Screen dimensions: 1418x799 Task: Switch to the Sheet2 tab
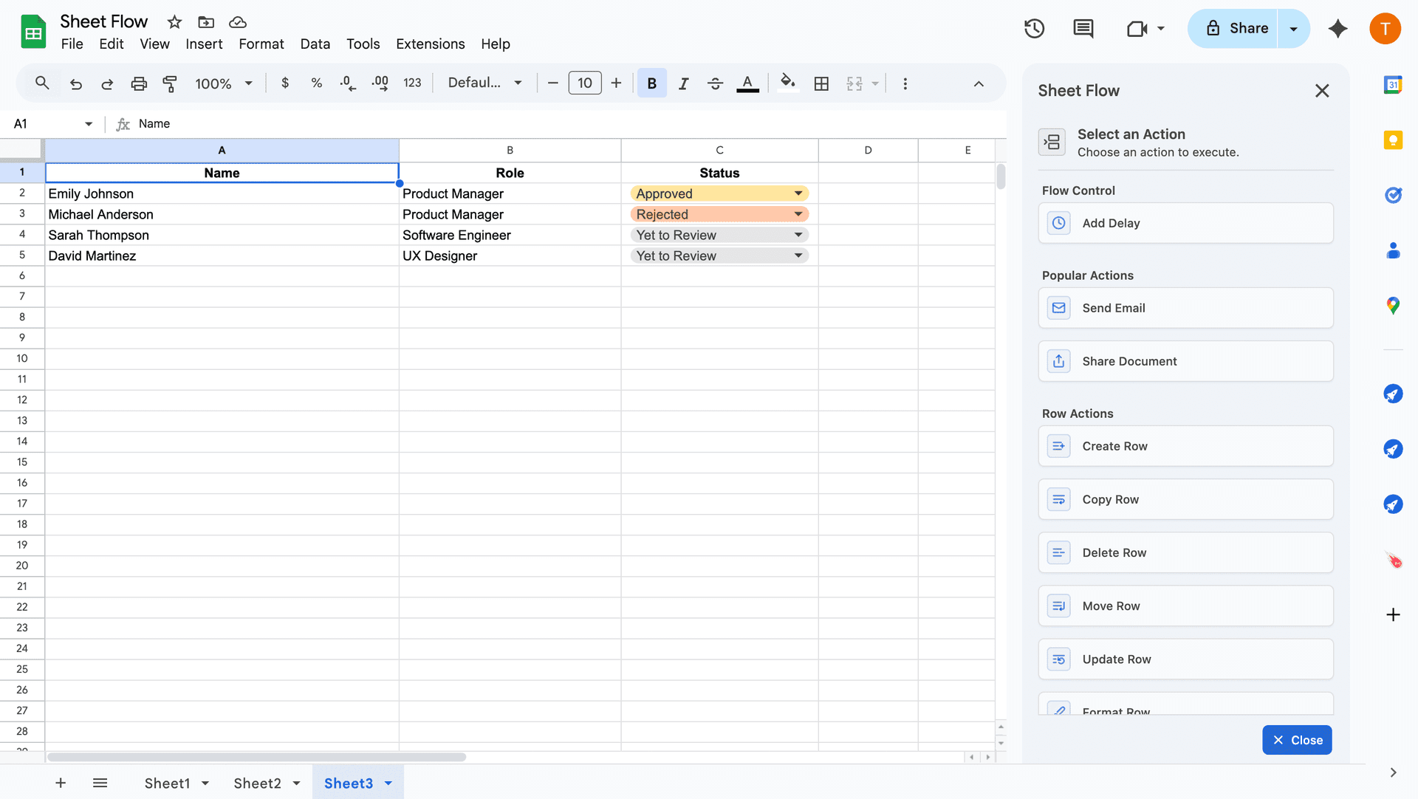[x=257, y=783]
